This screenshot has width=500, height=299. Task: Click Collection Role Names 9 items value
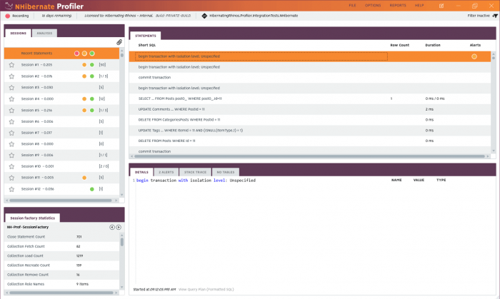pos(82,284)
